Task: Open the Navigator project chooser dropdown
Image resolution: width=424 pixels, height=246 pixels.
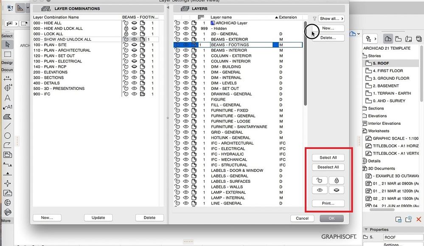Action: [x=370, y=39]
